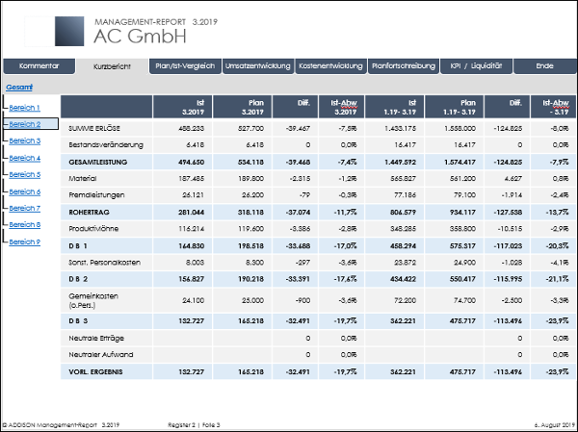578x432 pixels.
Task: Click the Sonst. Personalkosten row label
Action: click(104, 263)
